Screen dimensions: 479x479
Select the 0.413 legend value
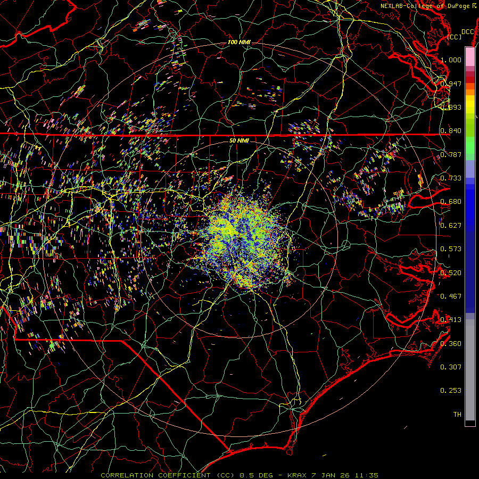click(451, 320)
